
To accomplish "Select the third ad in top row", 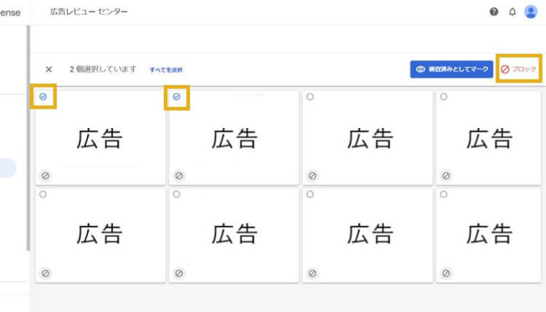I will point(310,97).
